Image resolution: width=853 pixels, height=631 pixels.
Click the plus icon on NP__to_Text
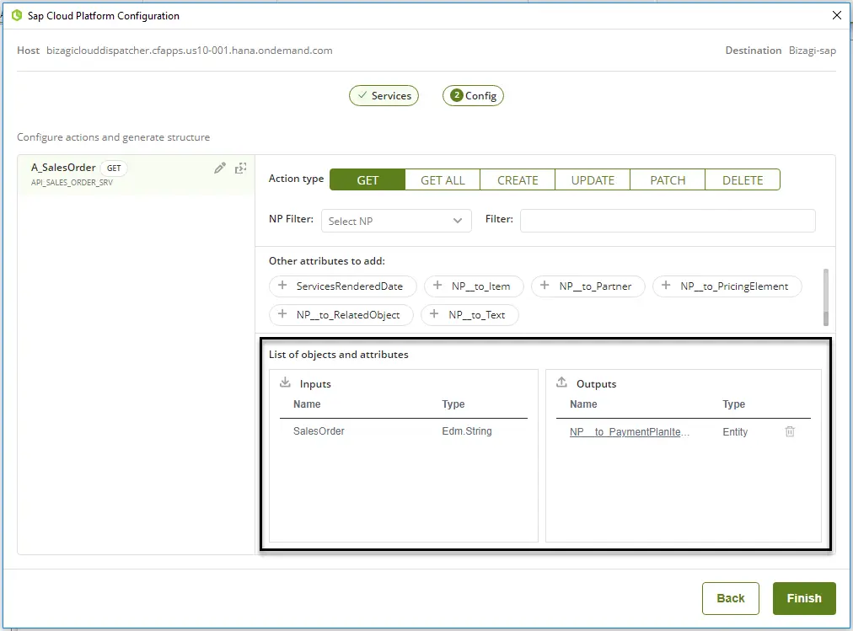pos(434,313)
